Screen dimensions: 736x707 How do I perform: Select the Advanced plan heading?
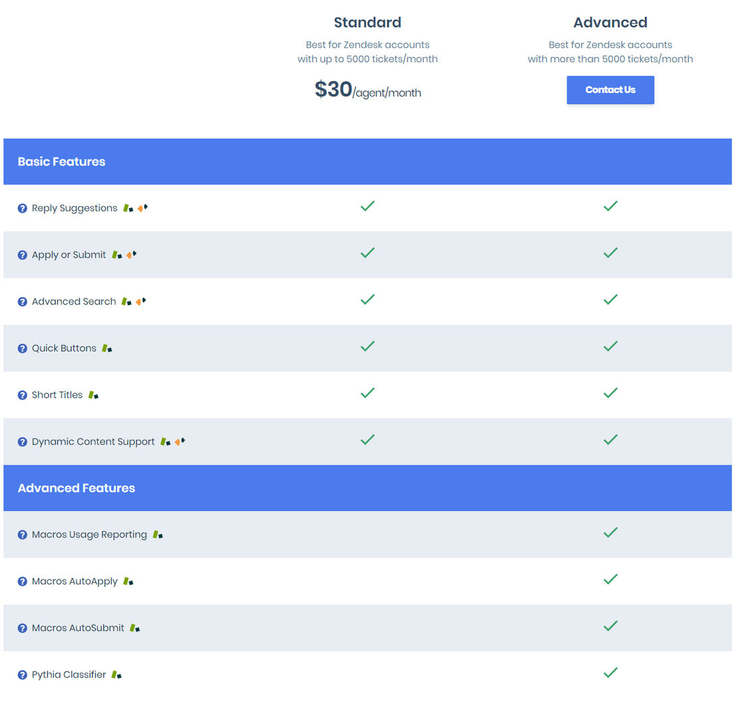pyautogui.click(x=610, y=23)
